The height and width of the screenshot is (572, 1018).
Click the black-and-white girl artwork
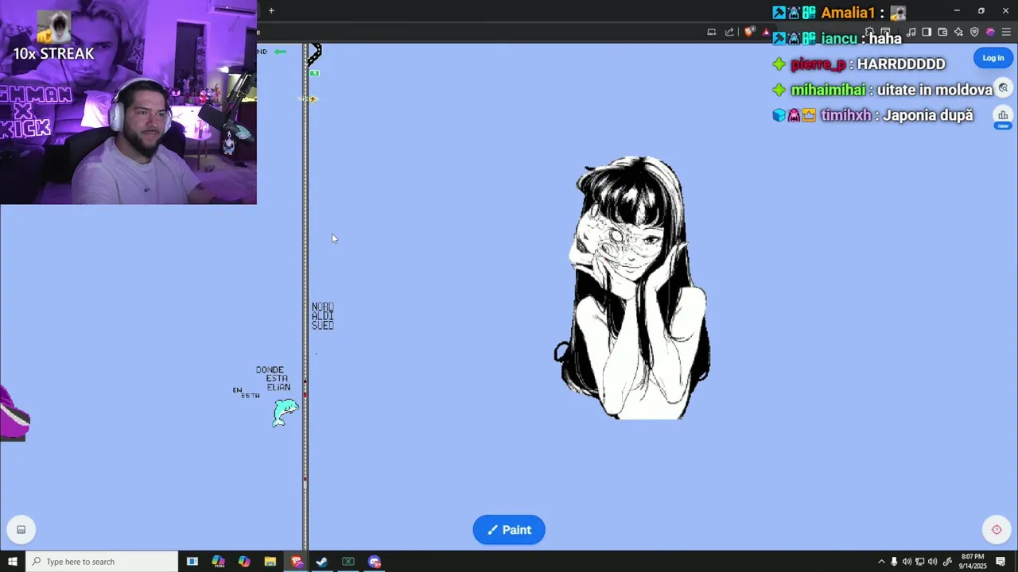(x=632, y=288)
